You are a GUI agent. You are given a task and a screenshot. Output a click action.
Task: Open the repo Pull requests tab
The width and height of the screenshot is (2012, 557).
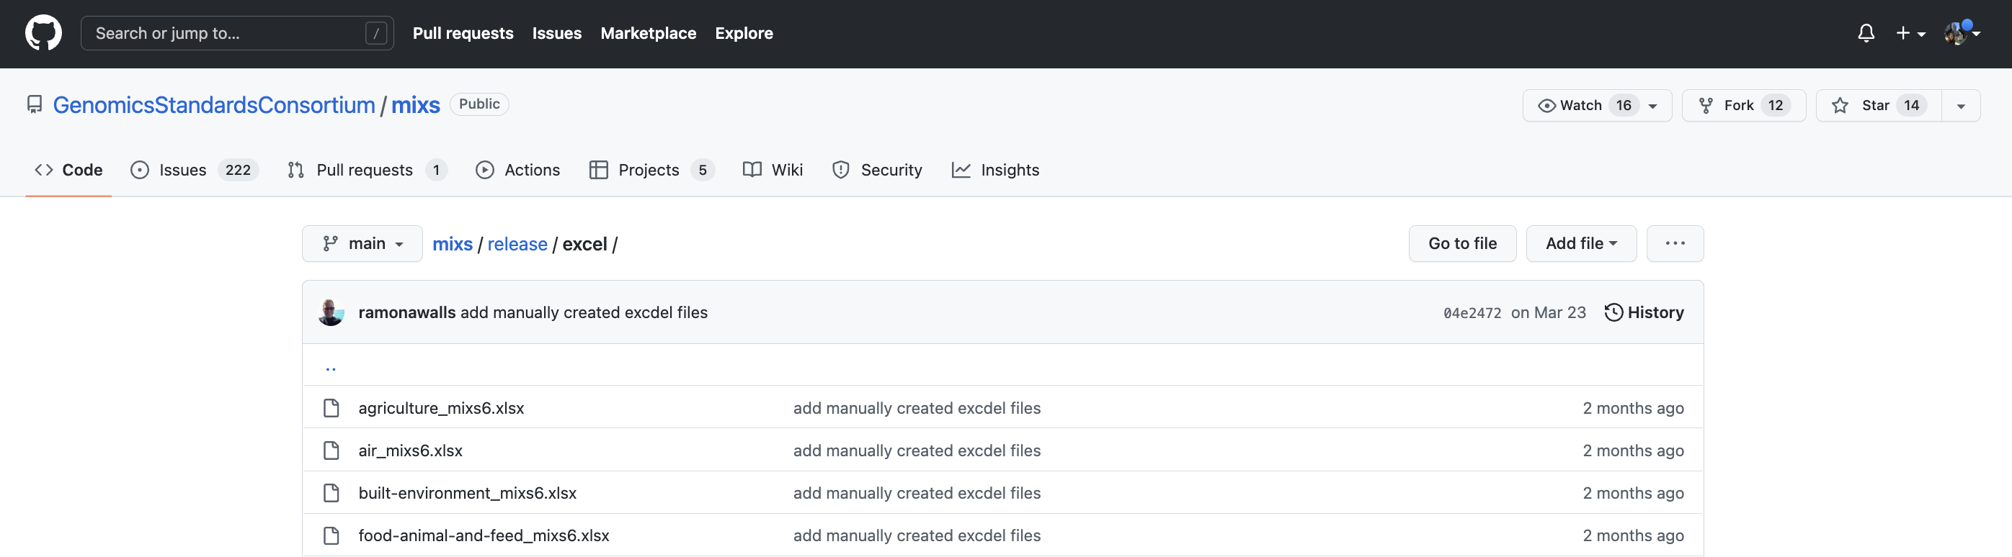click(x=367, y=170)
